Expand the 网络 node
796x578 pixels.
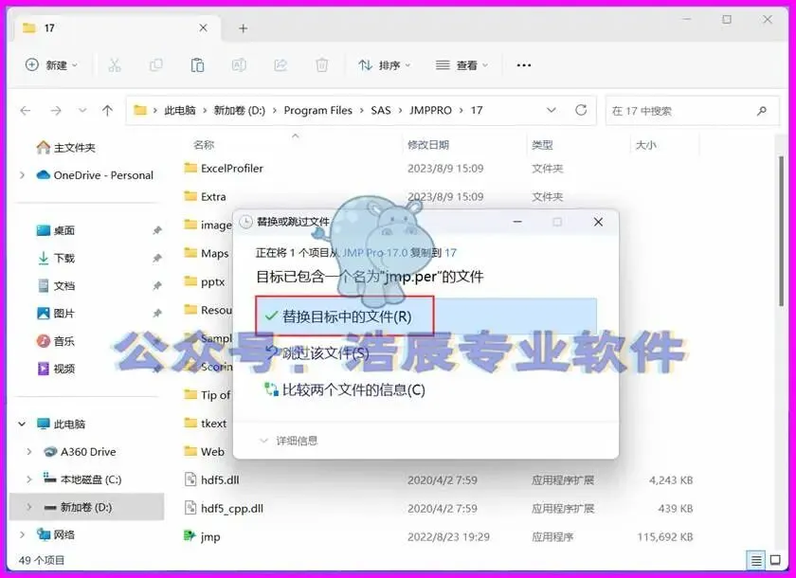click(x=22, y=534)
